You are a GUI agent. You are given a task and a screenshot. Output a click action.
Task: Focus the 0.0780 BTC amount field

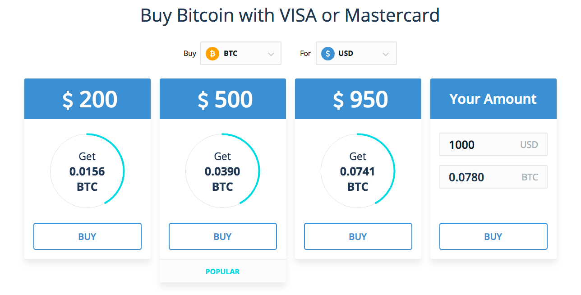(483, 177)
